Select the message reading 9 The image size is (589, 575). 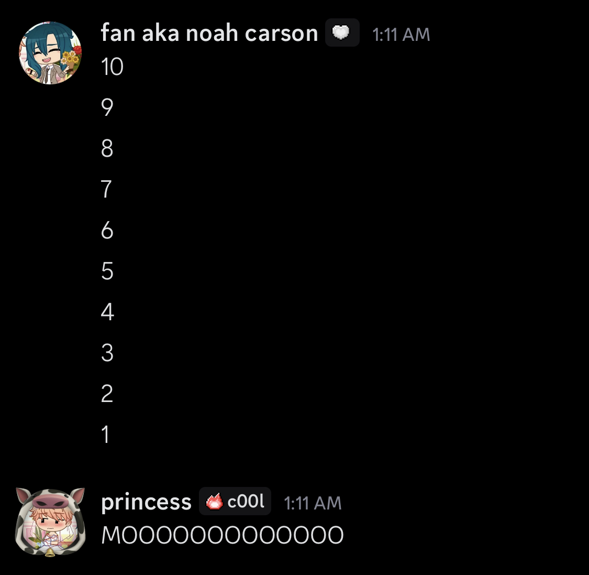click(x=107, y=107)
